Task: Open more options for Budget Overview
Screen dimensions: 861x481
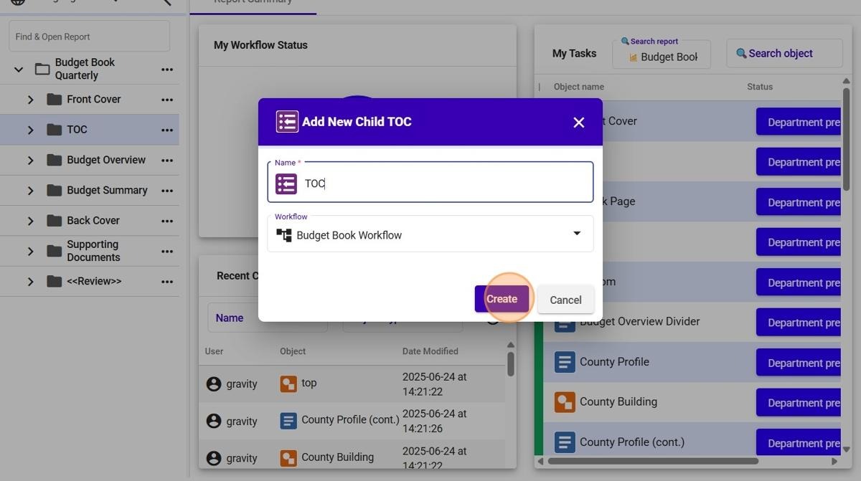Action: click(167, 161)
